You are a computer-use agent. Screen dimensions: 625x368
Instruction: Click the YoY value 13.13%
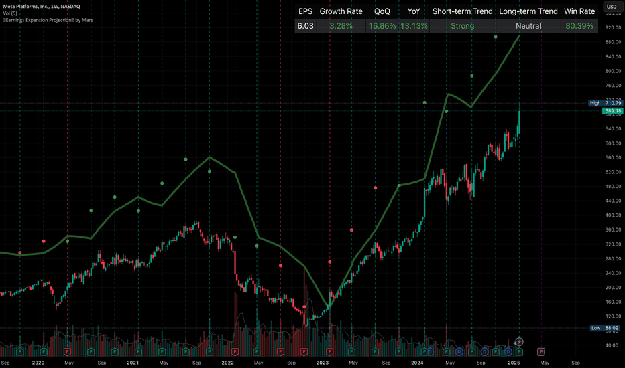pyautogui.click(x=414, y=26)
